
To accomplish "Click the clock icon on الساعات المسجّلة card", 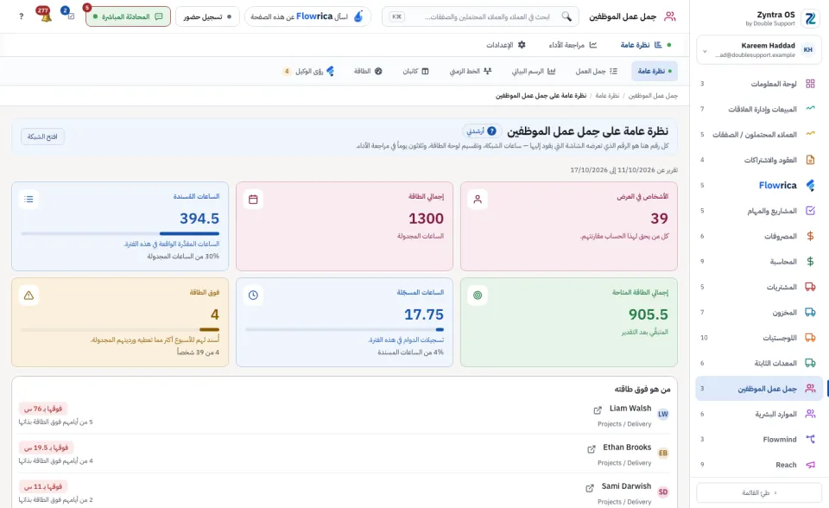I will 253,295.
